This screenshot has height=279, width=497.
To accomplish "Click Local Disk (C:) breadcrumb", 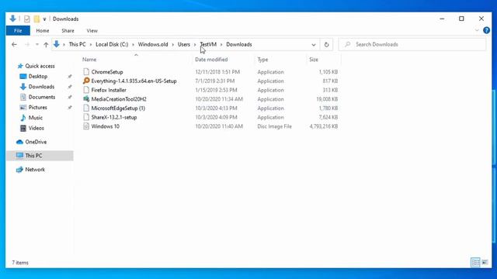I will 112,45.
